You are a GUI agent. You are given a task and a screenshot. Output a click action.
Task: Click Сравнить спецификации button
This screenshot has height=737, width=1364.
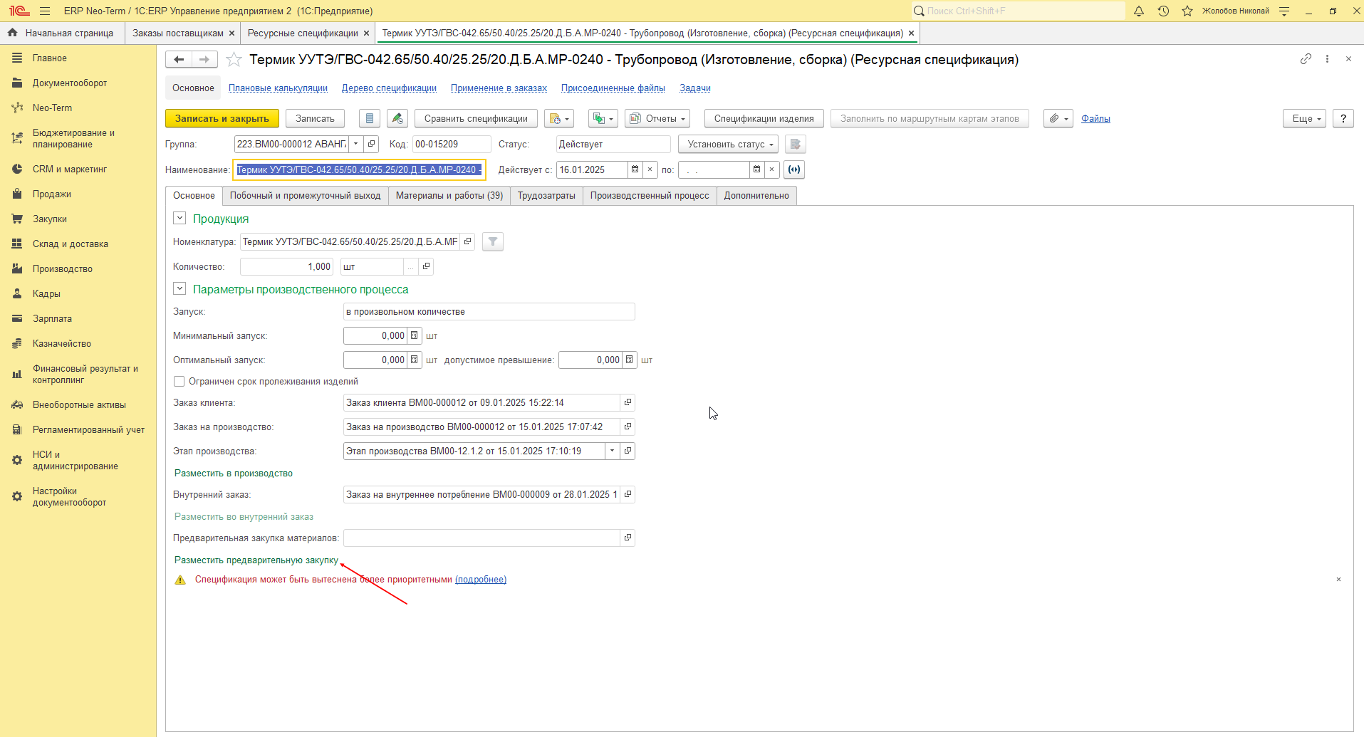coord(476,119)
